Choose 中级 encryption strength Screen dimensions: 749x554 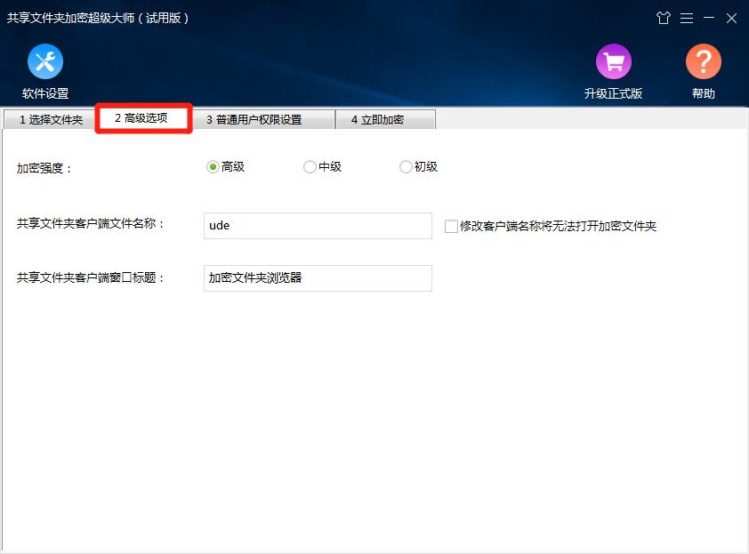pos(310,166)
